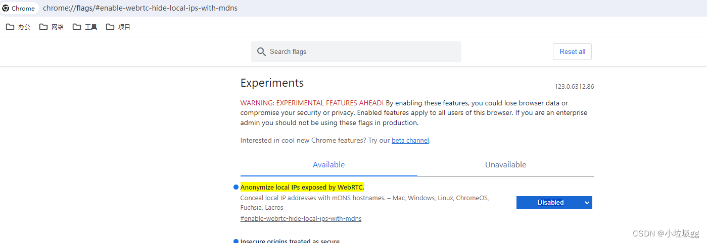Click the Reset all button

[x=572, y=51]
